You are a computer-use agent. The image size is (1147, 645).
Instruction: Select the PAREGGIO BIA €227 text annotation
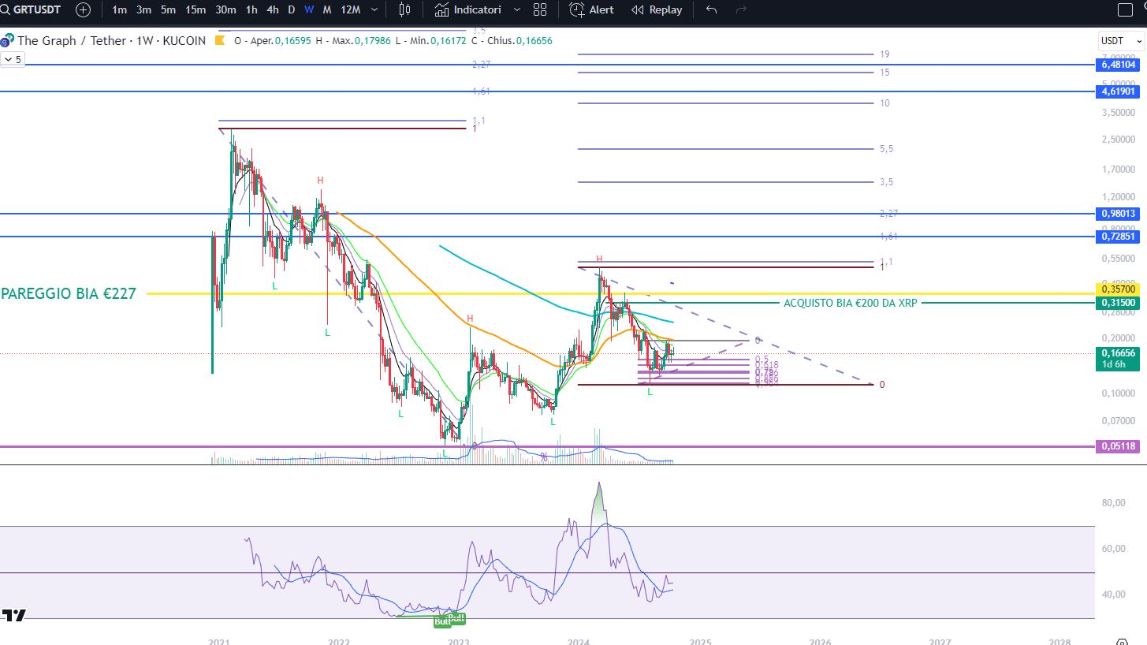(69, 293)
